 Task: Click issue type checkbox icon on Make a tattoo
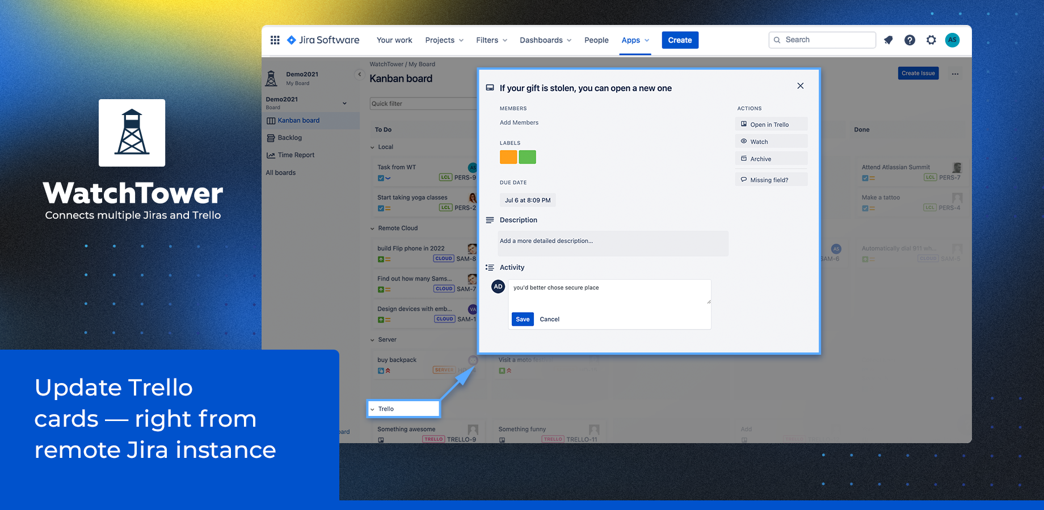click(865, 209)
